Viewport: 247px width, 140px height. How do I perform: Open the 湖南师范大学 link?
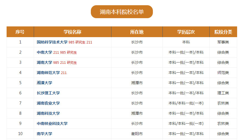pos(48,73)
